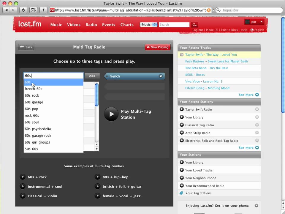
Task: Click the browser back arrow button
Action: point(6,10)
